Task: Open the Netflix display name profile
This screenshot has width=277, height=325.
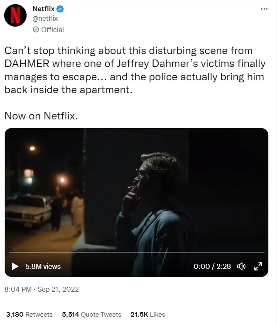Action: point(43,9)
